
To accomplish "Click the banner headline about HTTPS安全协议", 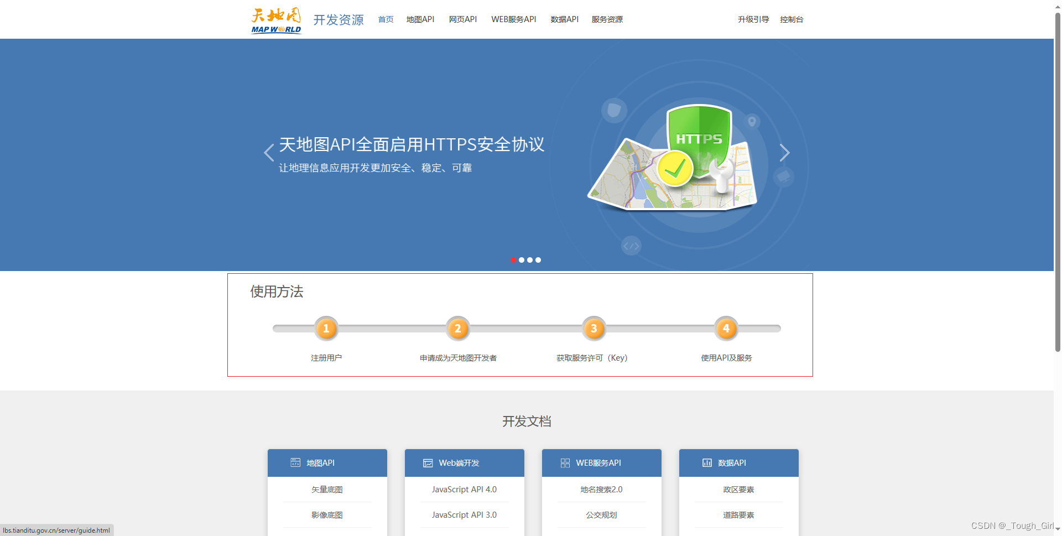I will [x=412, y=144].
